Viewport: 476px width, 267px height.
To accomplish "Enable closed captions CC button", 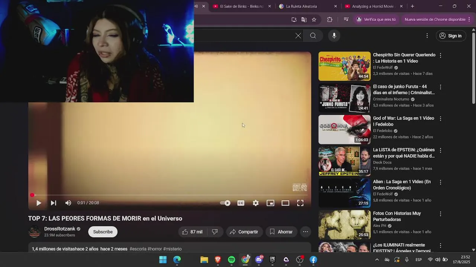I will coord(241,203).
